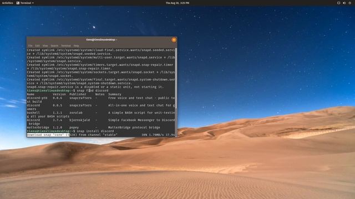Click the volume speaker icon in the top bar
This screenshot has width=355, height=199.
pyautogui.click(x=344, y=3)
